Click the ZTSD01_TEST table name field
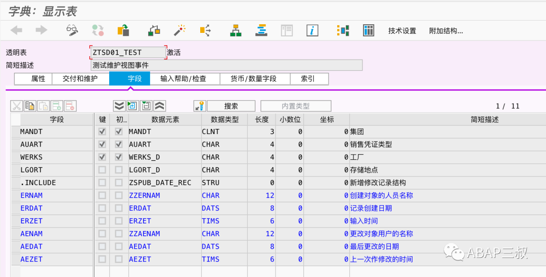 (x=128, y=53)
